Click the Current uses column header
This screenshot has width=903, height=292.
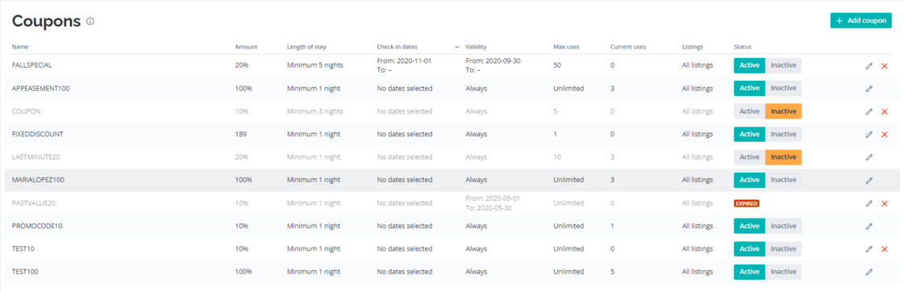[628, 47]
